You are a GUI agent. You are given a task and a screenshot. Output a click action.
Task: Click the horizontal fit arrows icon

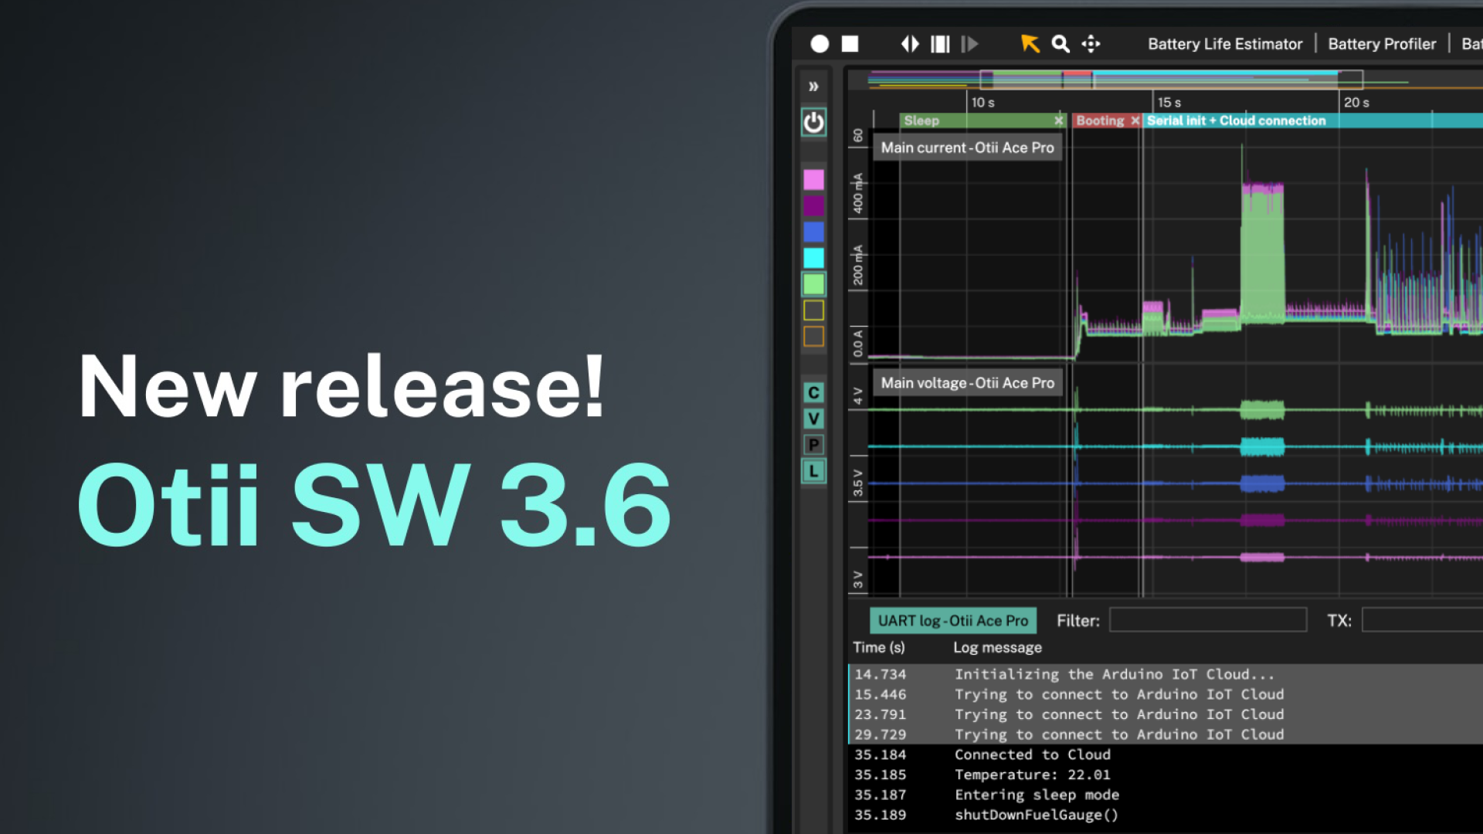point(910,44)
